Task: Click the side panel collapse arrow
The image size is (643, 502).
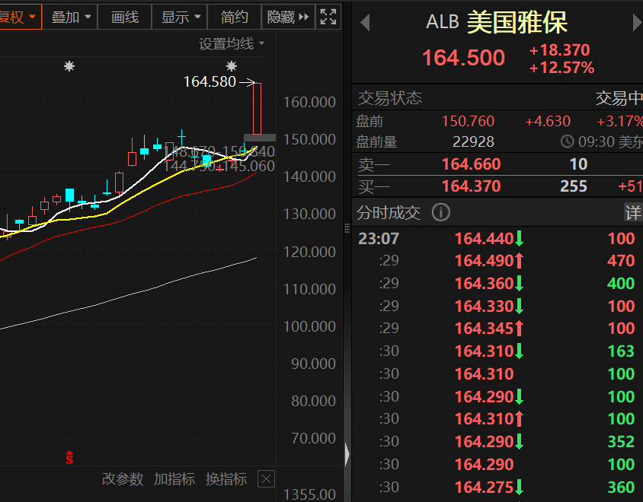Action: coord(347,455)
